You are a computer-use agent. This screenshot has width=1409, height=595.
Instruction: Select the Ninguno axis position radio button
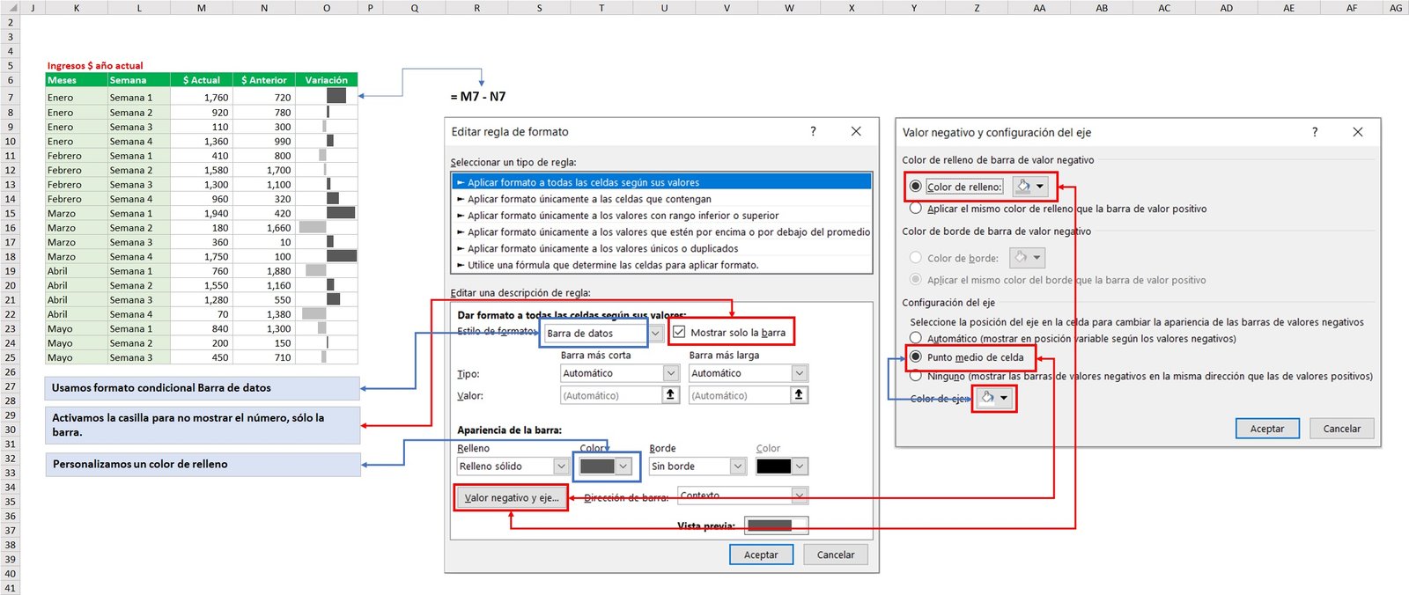pyautogui.click(x=916, y=376)
